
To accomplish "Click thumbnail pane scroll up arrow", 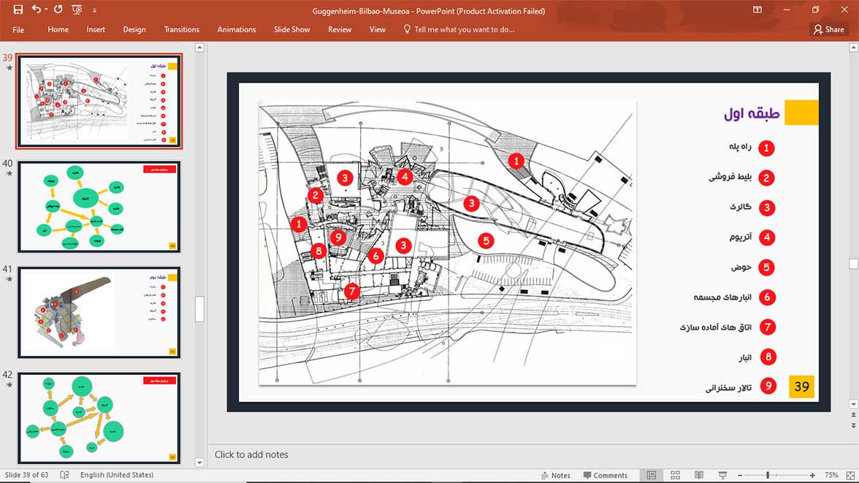I will (x=199, y=47).
